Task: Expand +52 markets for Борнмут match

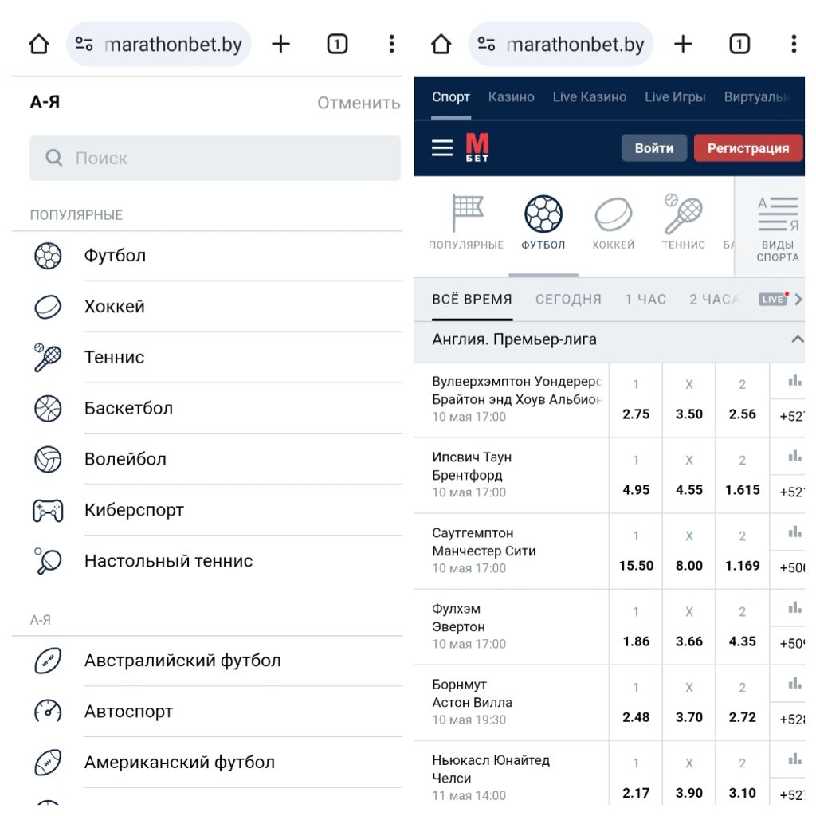Action: tap(792, 720)
